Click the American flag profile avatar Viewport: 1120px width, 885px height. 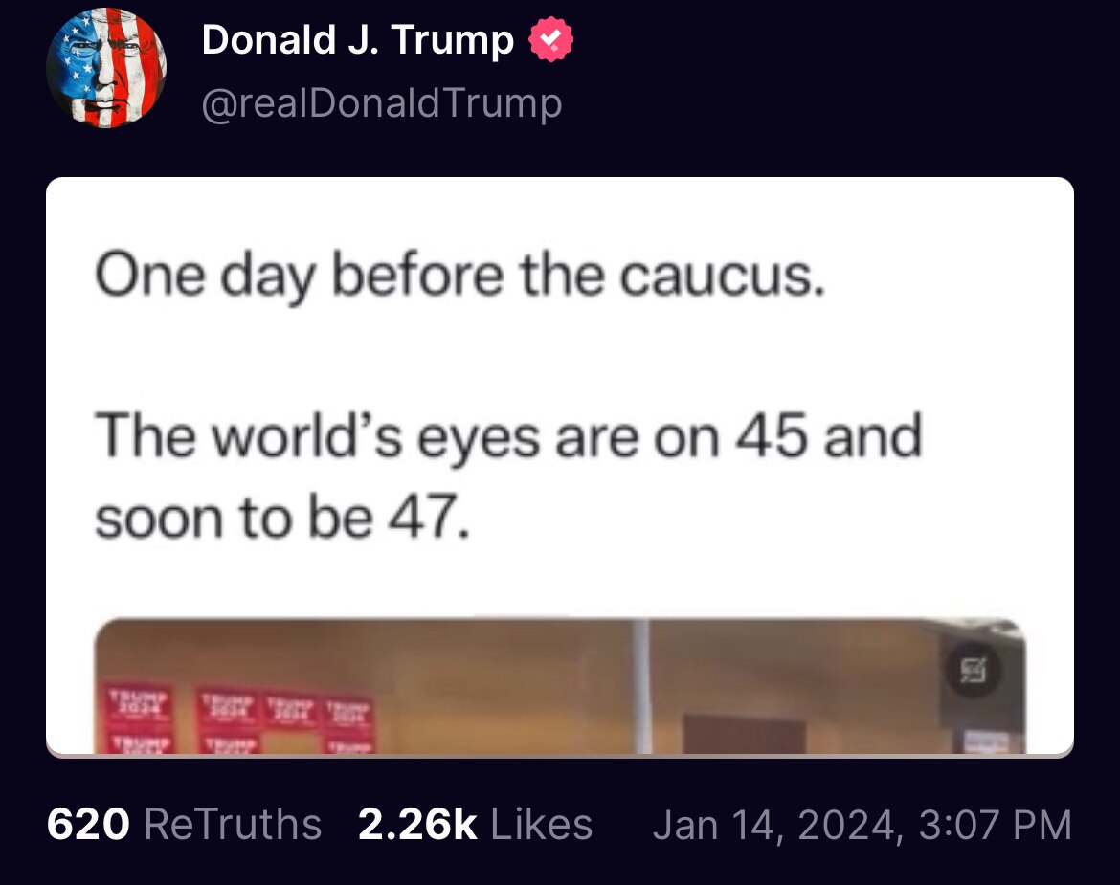coord(106,68)
